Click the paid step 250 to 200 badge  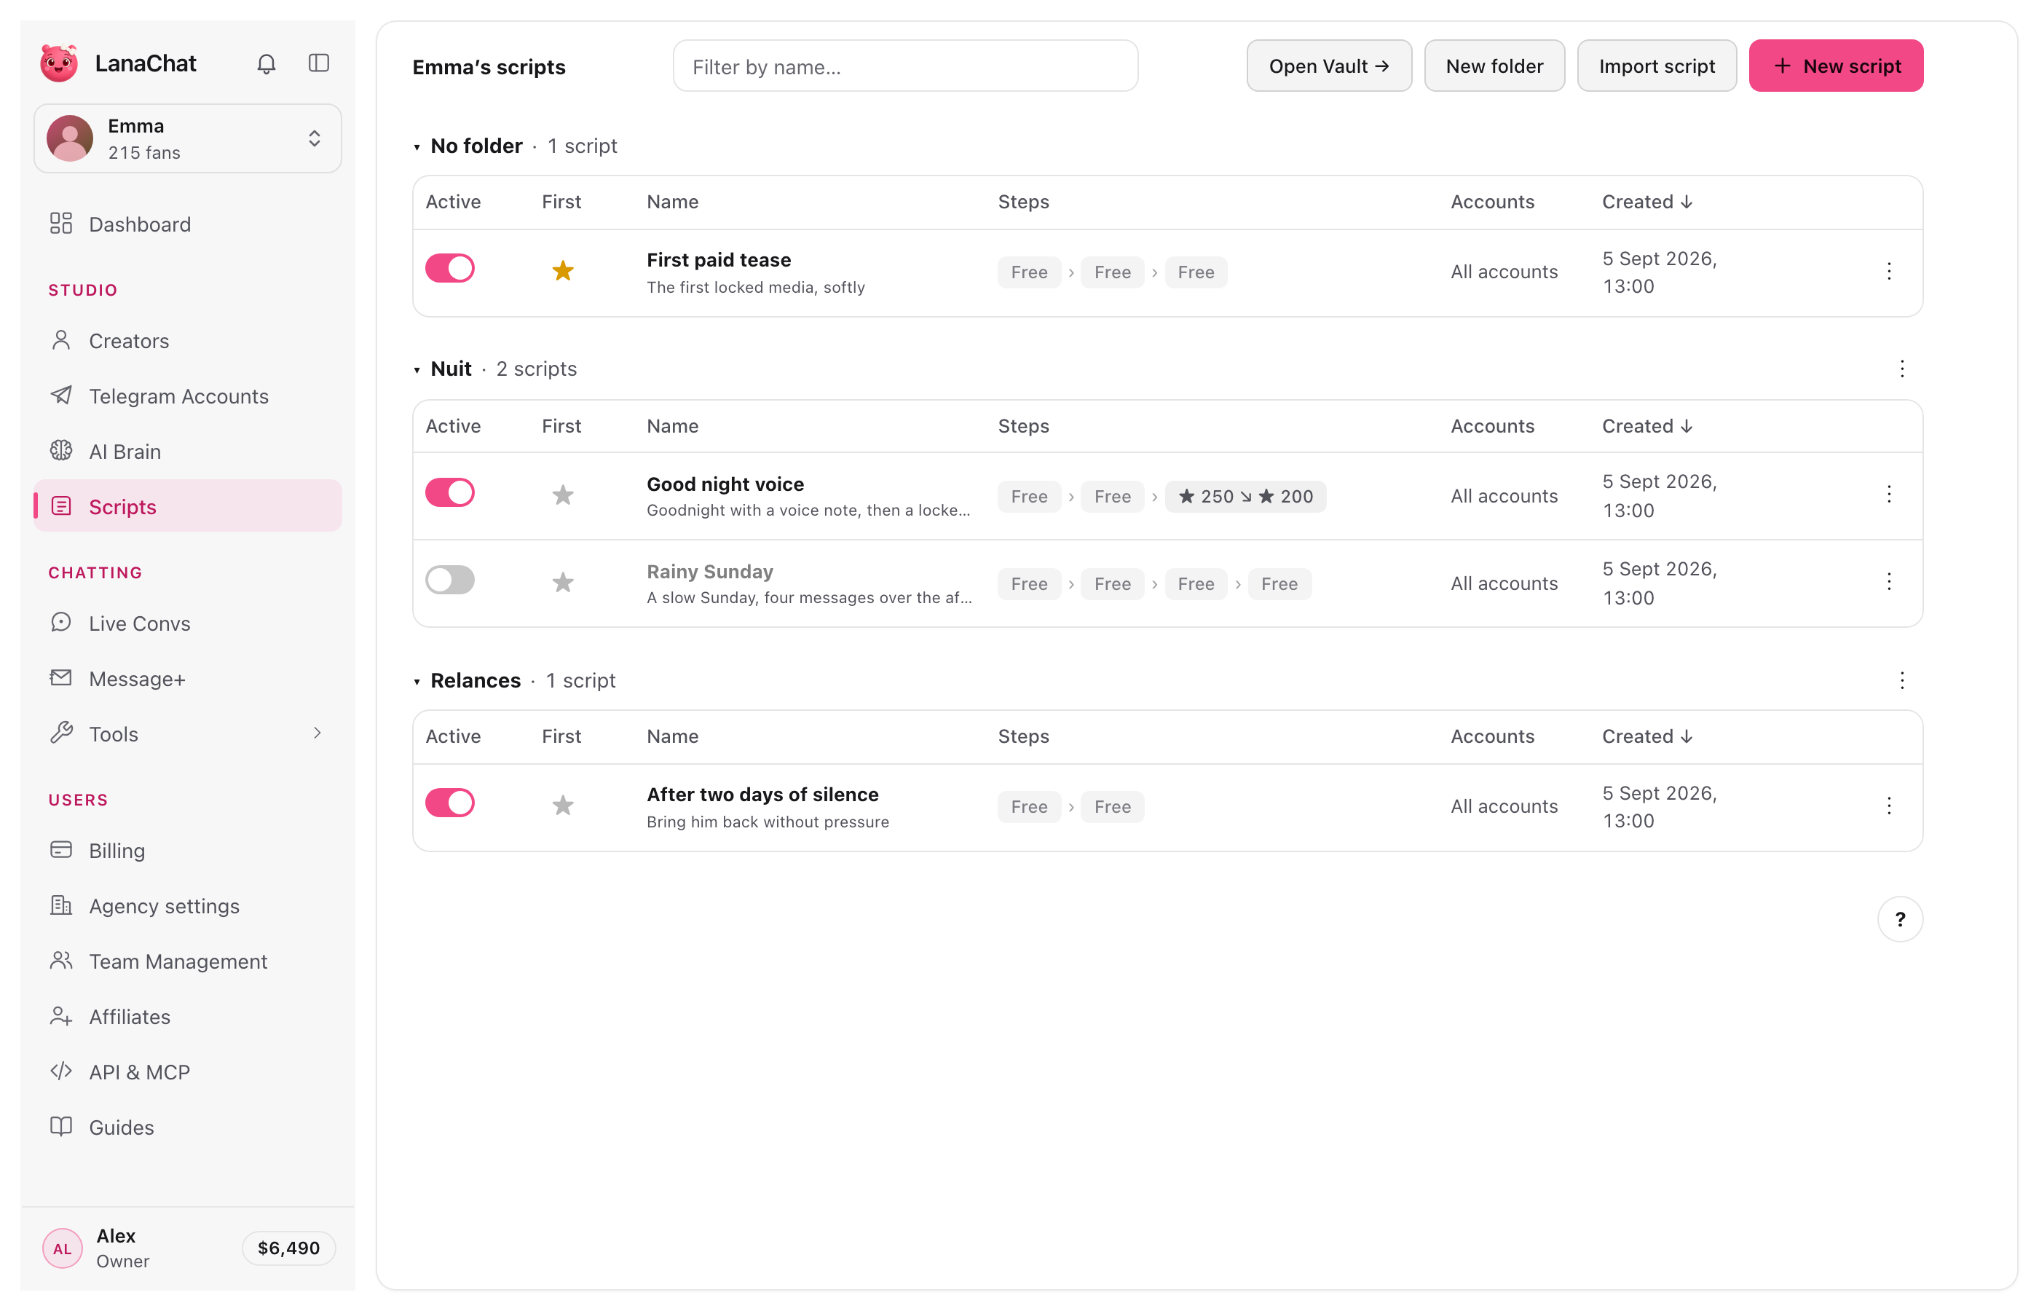[x=1245, y=496]
